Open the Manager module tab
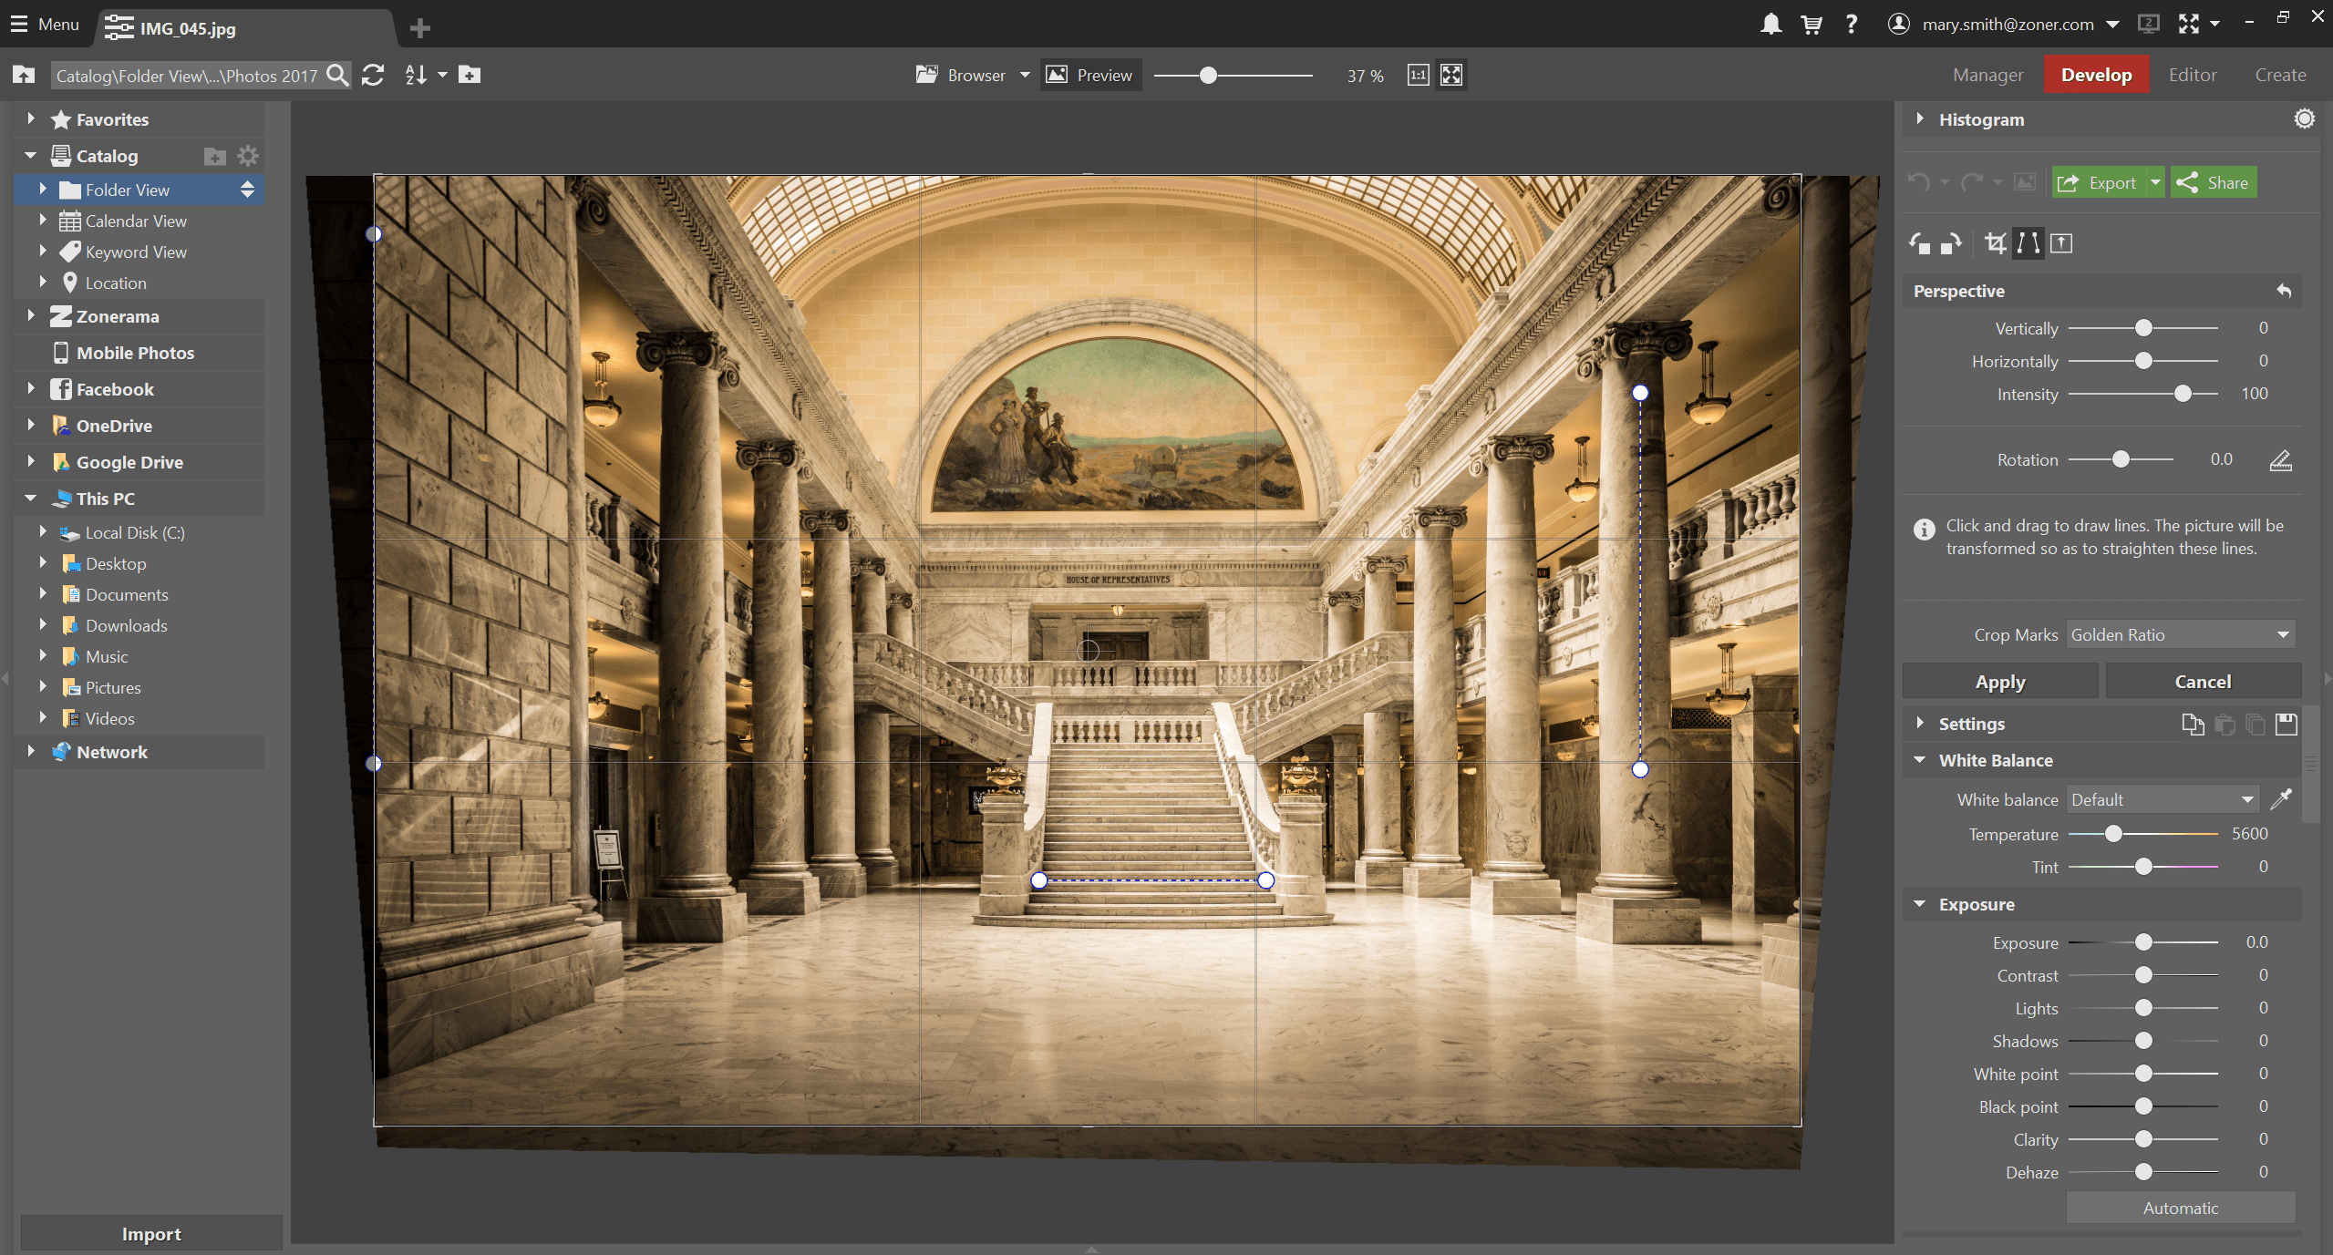The width and height of the screenshot is (2333, 1255). tap(1987, 75)
